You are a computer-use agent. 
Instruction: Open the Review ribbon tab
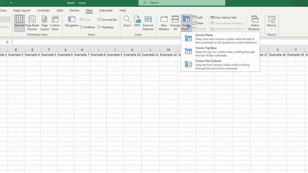(75, 11)
